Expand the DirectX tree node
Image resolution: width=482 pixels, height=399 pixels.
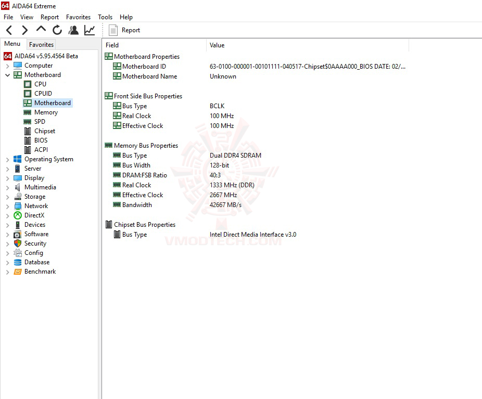point(8,215)
